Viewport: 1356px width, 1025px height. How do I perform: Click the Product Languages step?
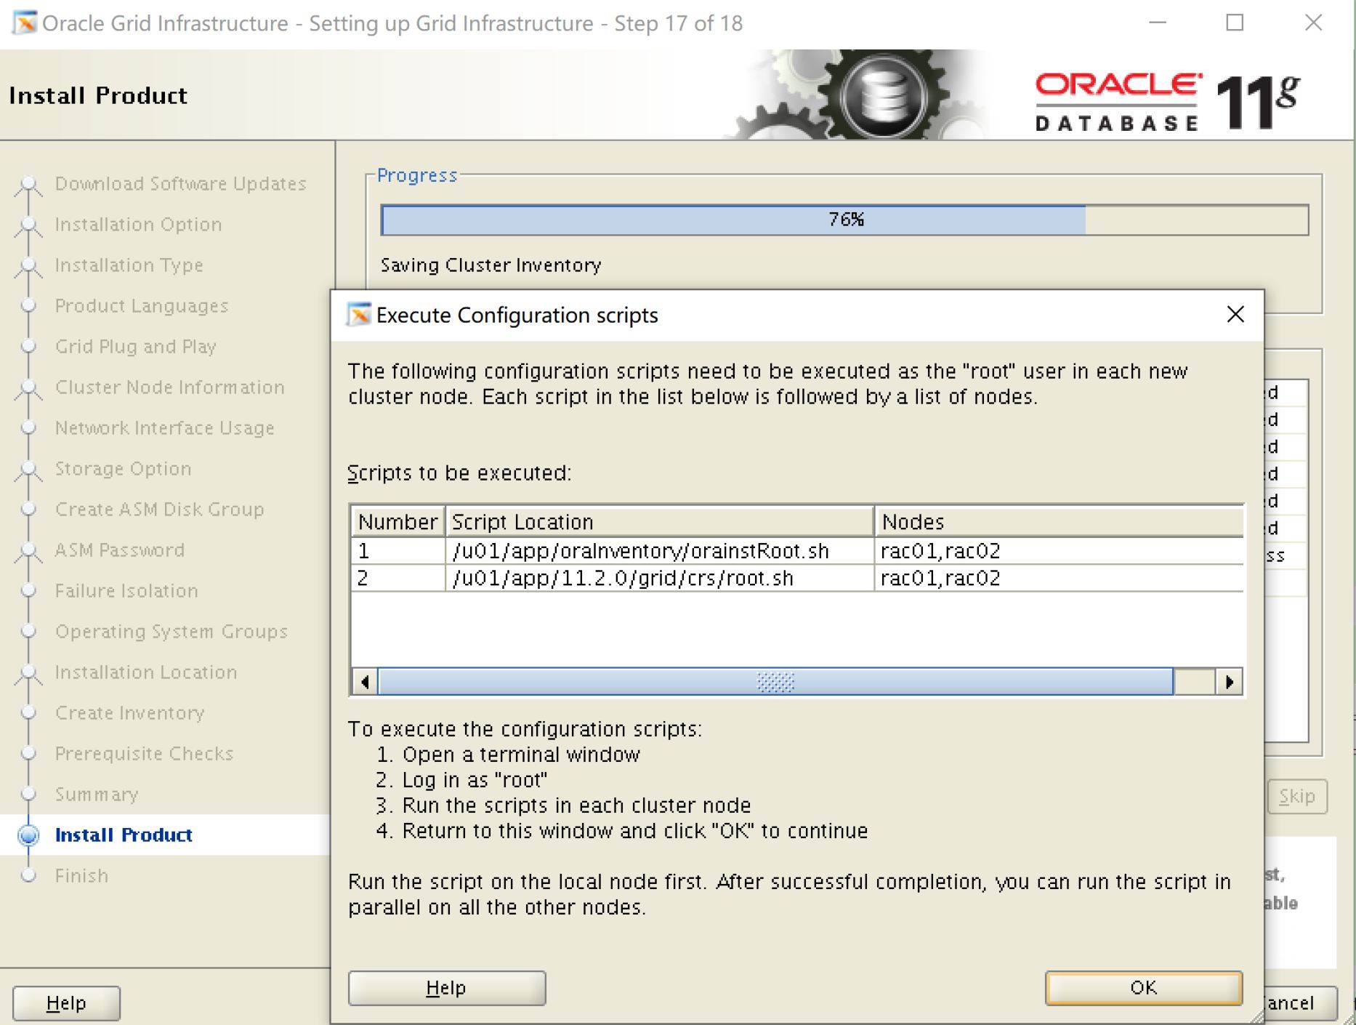pos(142,306)
